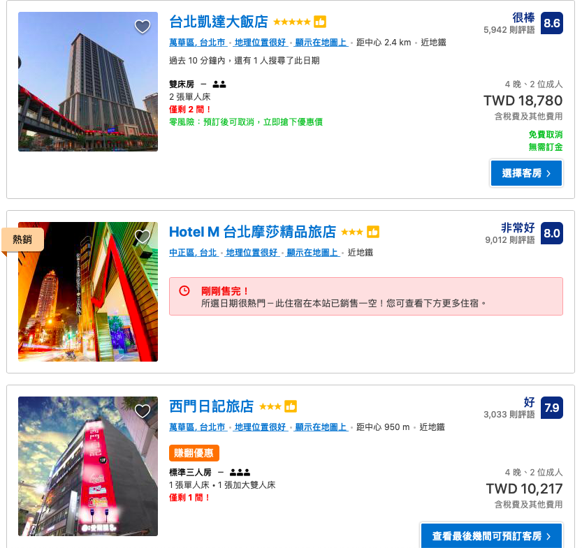Image resolution: width=582 pixels, height=548 pixels.
Task: Click the 熱銷 ribbon badge
Action: [22, 239]
